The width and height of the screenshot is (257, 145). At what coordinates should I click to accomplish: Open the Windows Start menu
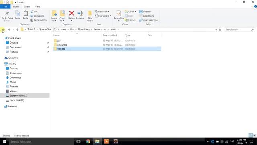click(4, 141)
